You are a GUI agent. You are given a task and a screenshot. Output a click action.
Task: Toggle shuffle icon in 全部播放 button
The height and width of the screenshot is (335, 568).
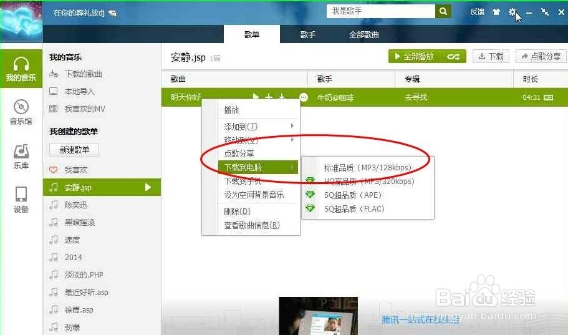click(x=453, y=57)
